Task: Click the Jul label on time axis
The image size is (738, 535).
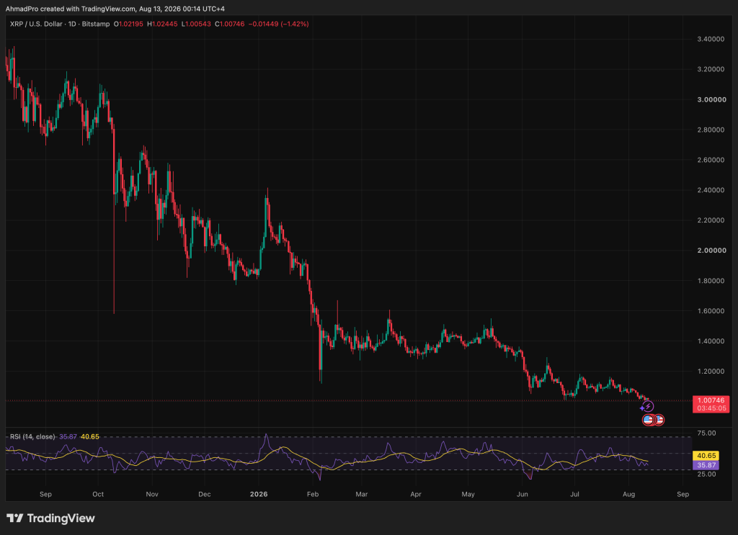Action: (574, 494)
